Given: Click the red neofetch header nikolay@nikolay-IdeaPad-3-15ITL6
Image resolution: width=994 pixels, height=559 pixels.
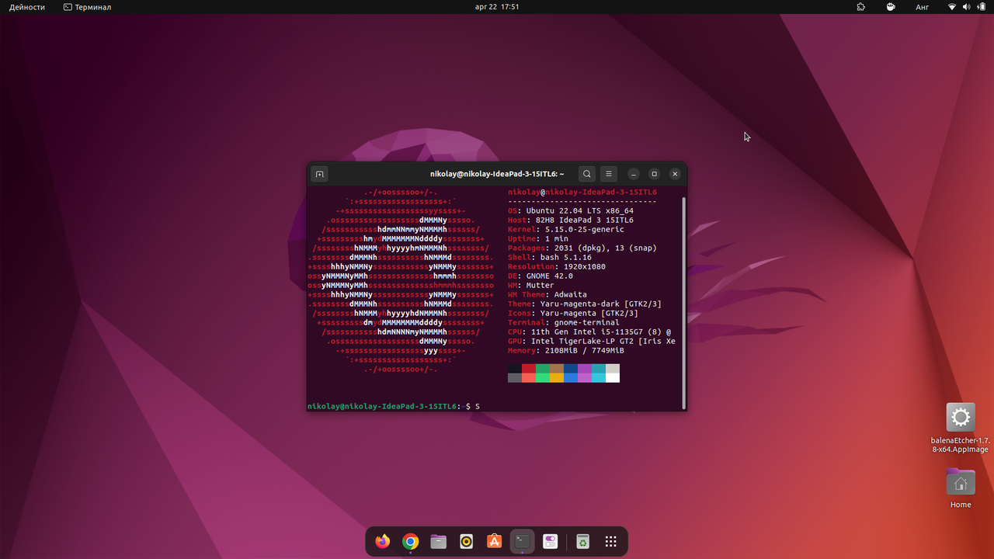Looking at the screenshot, I should (x=582, y=192).
